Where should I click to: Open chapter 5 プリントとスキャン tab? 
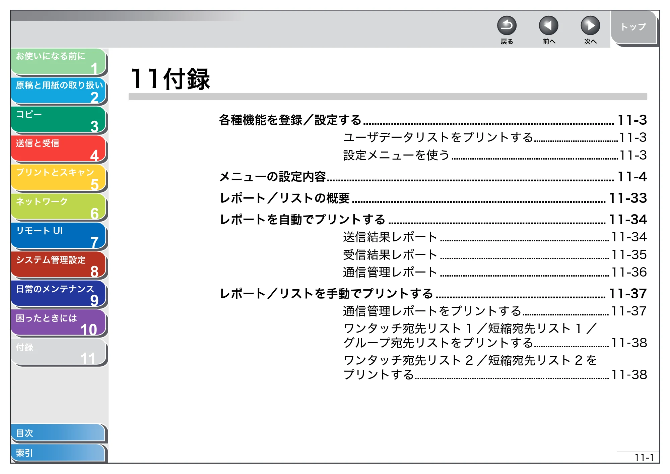pos(59,178)
